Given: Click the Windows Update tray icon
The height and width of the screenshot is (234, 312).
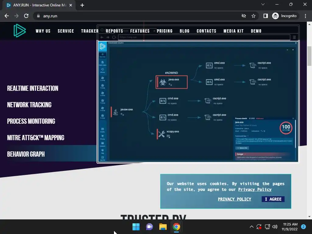Looking at the screenshot, I should pyautogui.click(x=259, y=227).
